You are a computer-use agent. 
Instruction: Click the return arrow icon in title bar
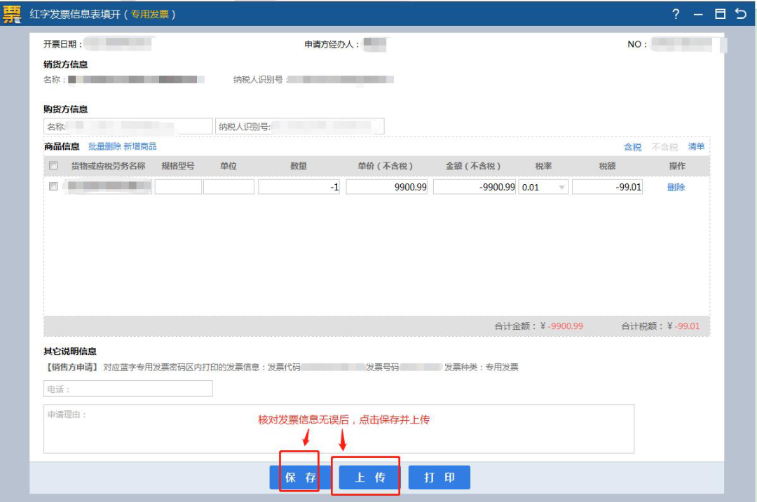coord(741,14)
